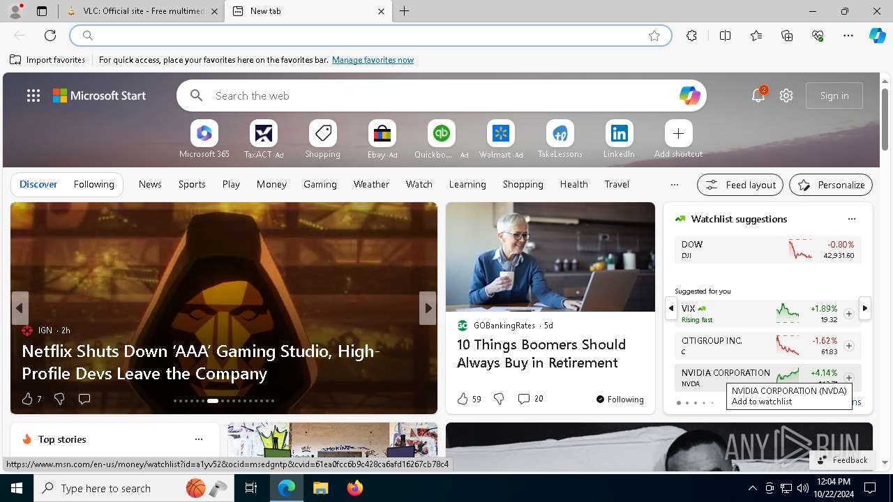Toggle Following for GOBankingRates
Screen dimensions: 893x502
coord(620,399)
